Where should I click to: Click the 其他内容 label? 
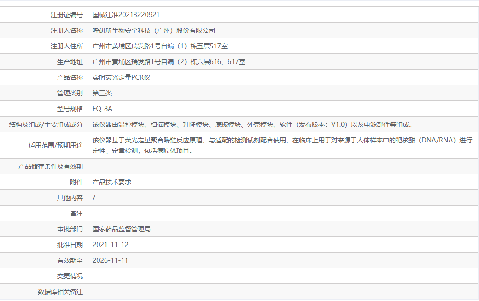point(70,198)
